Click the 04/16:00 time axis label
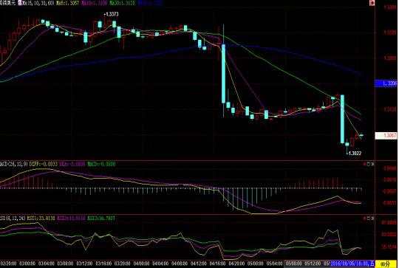Viewport: 399px width, 268px height. (x=217, y=264)
